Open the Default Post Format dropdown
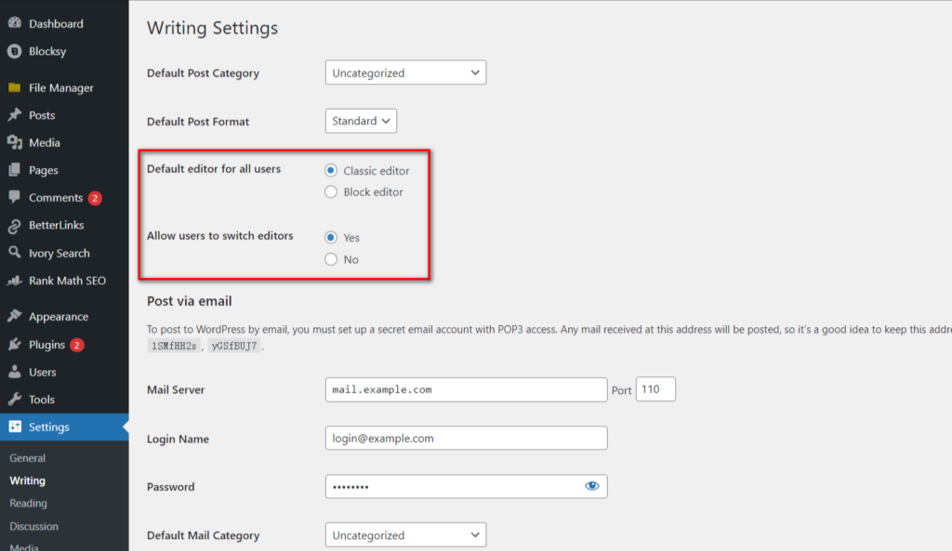This screenshot has height=551, width=952. [361, 121]
